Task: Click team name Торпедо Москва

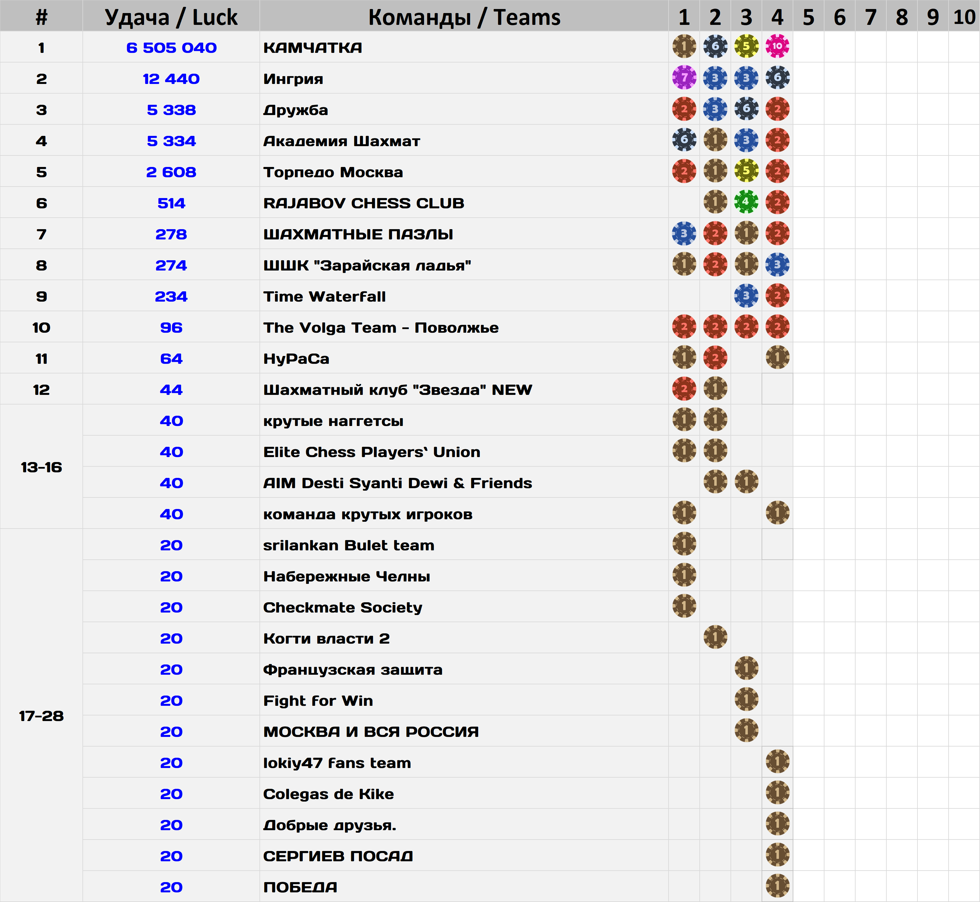Action: point(333,172)
